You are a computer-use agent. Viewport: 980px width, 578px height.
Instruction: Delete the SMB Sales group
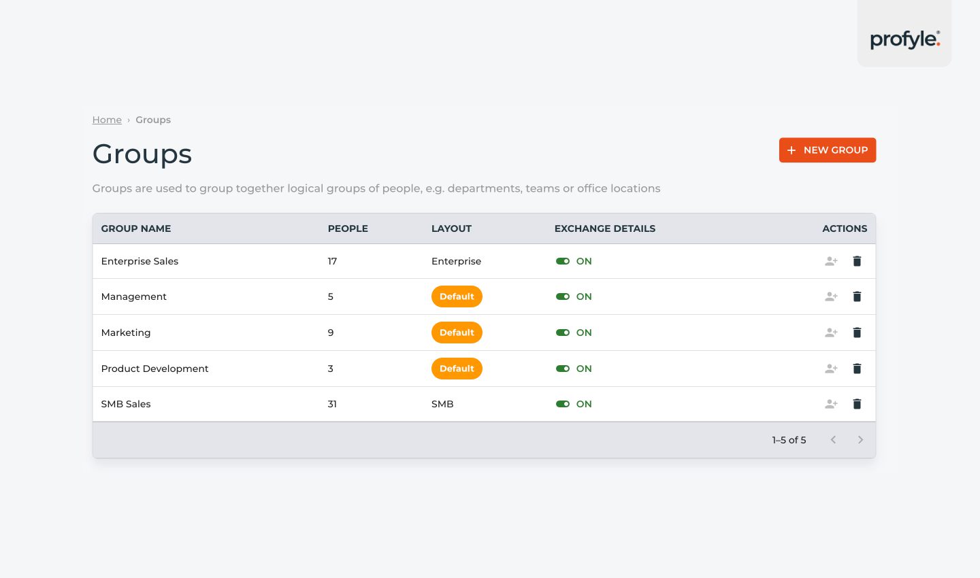click(857, 404)
